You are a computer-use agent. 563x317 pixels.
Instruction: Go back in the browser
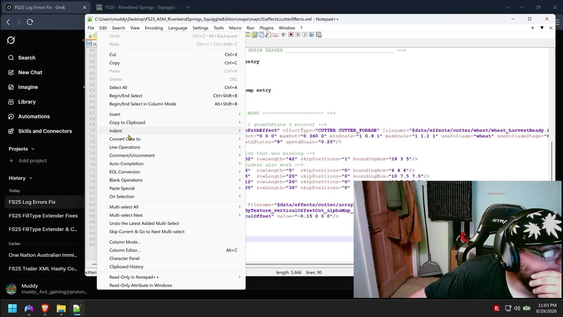8,22
